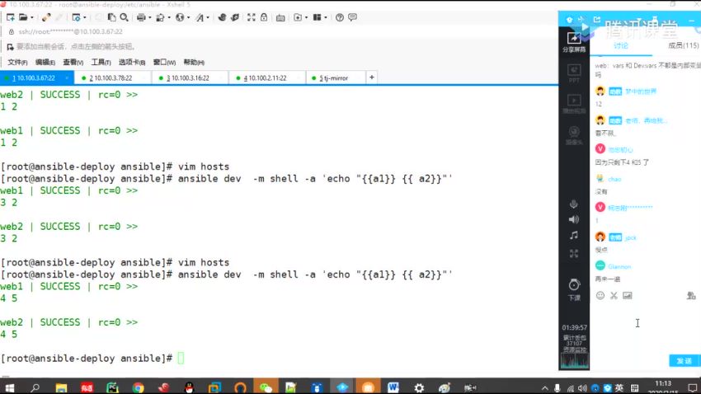Image resolution: width=701 pixels, height=394 pixels.
Task: Click the scissors screenshot icon in chat
Action: click(614, 295)
